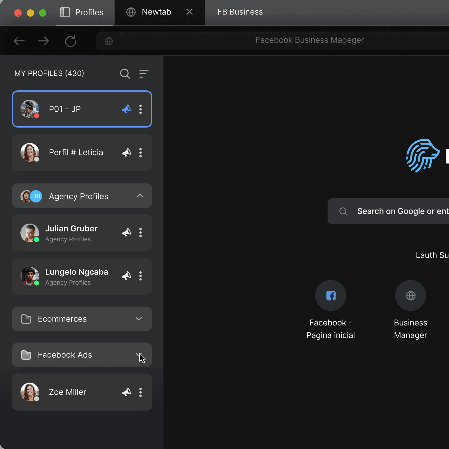The width and height of the screenshot is (449, 449).
Task: Click Julian Gruber's avatar photo
Action: click(x=30, y=233)
